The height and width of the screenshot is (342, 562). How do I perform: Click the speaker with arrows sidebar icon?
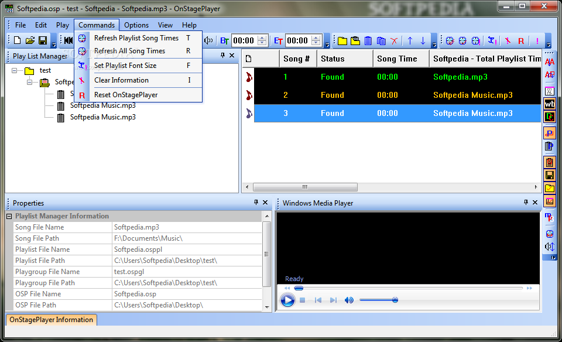click(x=550, y=247)
